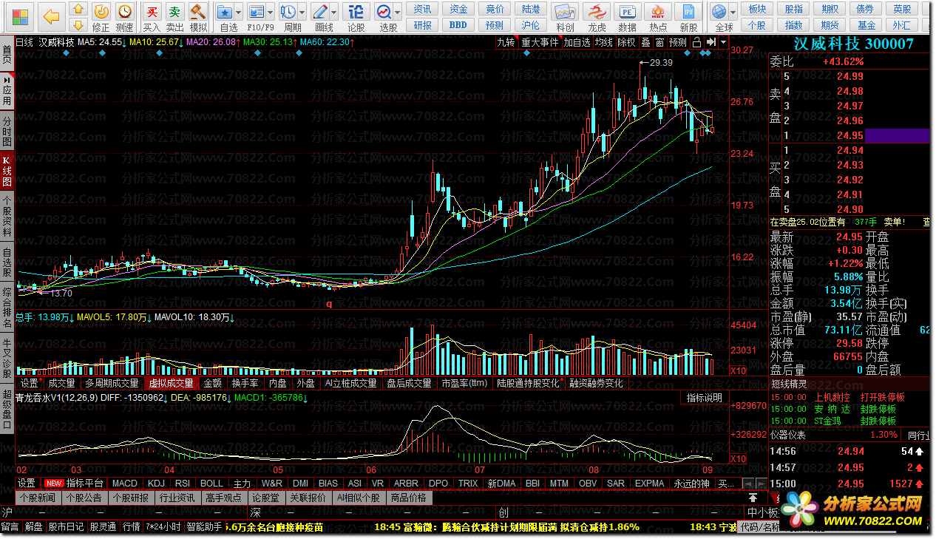
Task: Click the 智能助手 status bar item
Action: click(x=204, y=526)
